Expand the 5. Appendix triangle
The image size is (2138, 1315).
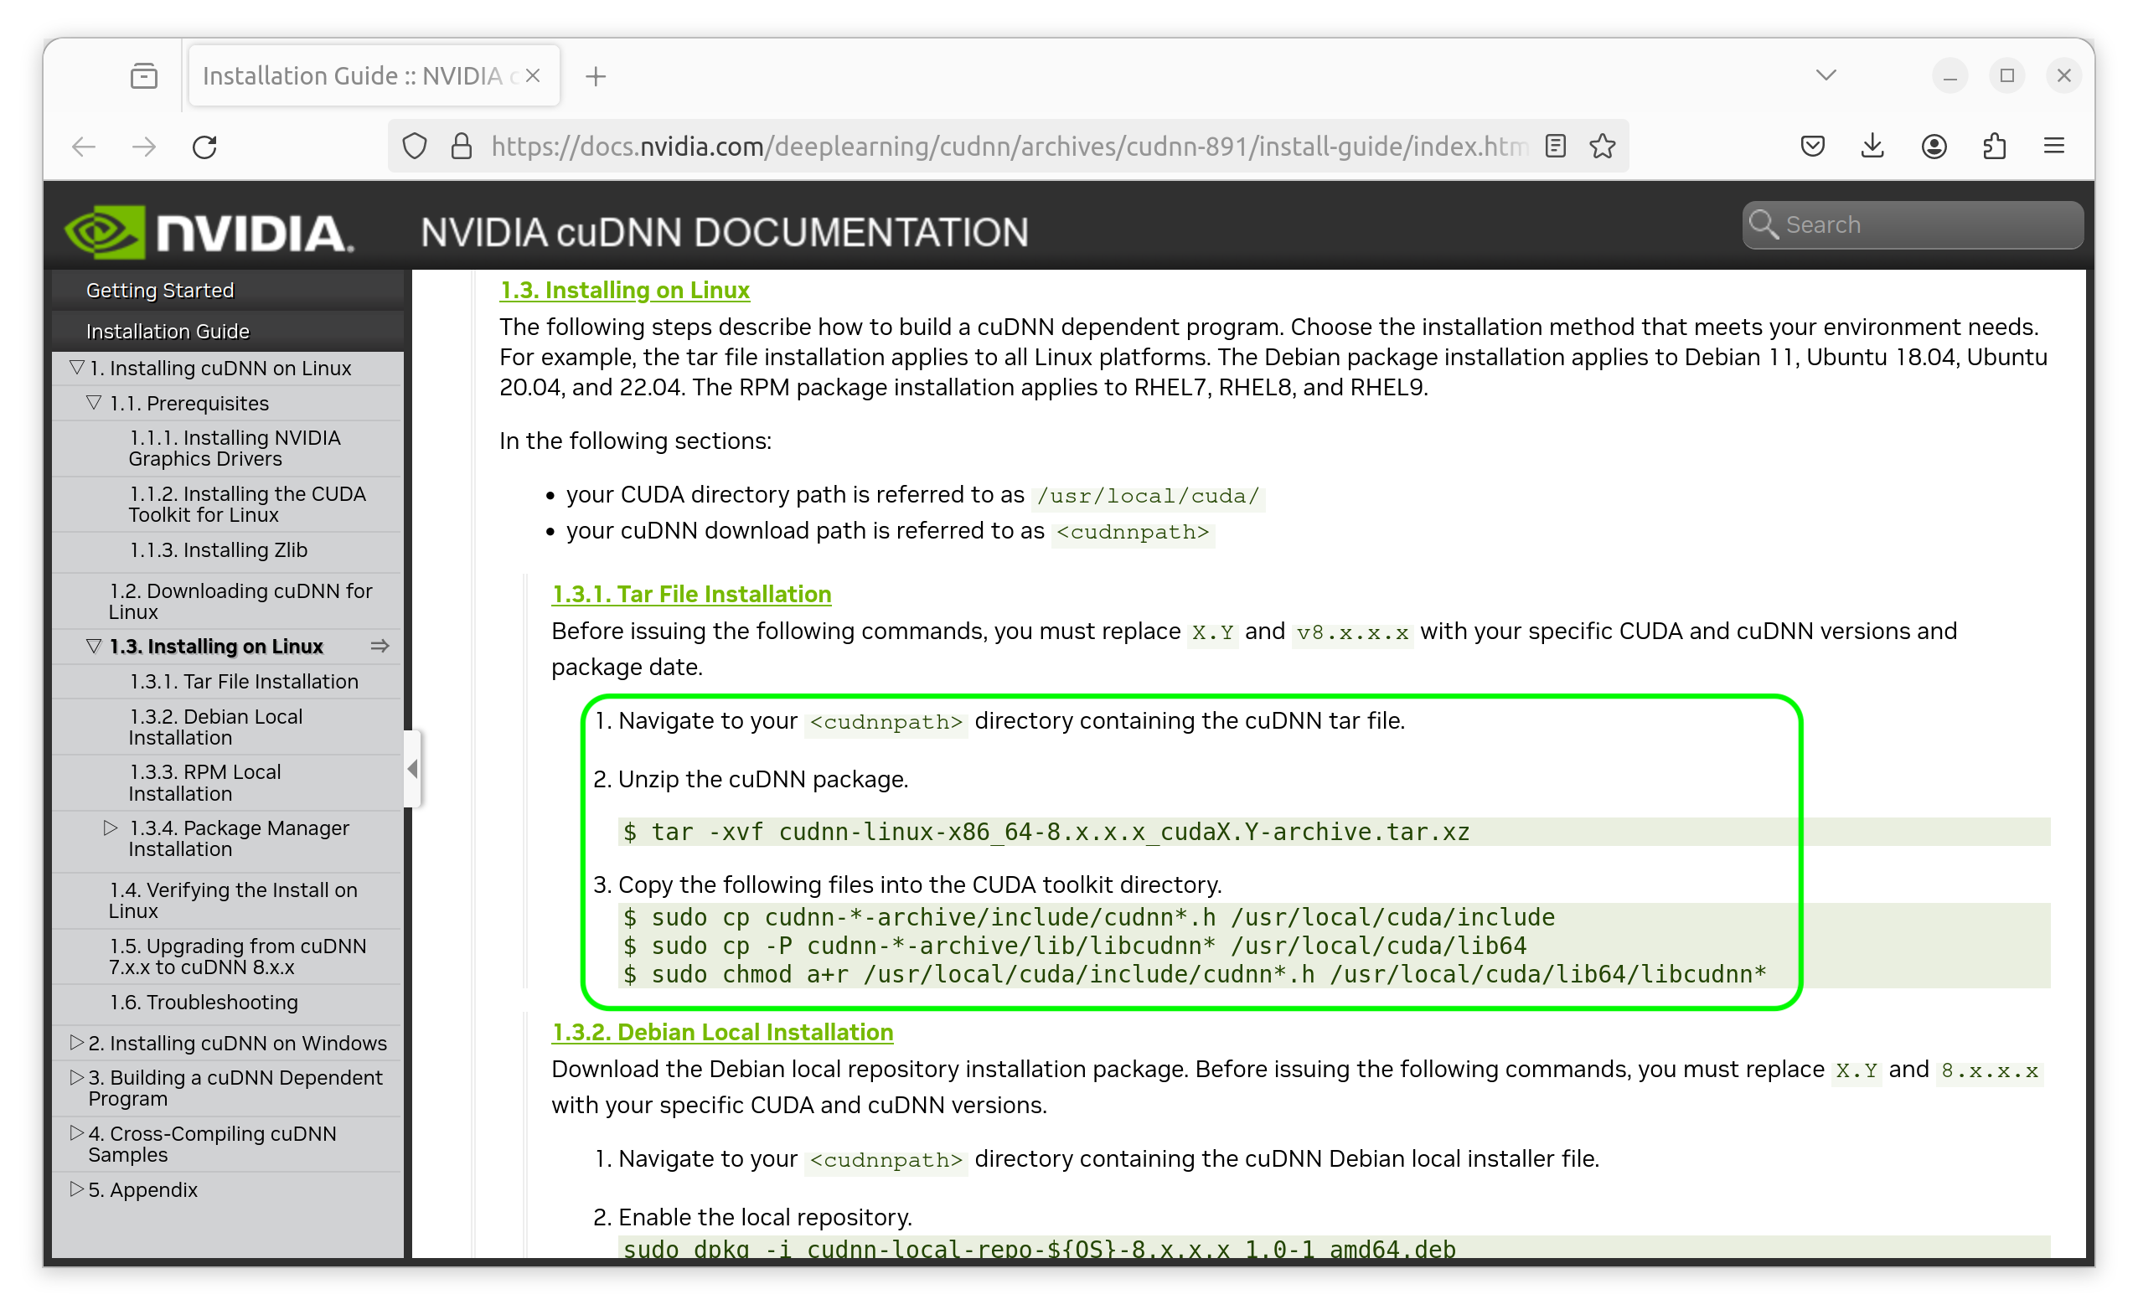[x=77, y=1189]
